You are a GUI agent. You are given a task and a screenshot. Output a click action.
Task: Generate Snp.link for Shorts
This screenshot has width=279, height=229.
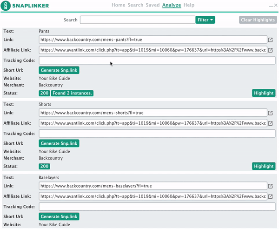(x=59, y=143)
